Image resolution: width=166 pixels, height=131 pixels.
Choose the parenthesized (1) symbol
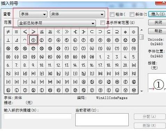(67, 48)
